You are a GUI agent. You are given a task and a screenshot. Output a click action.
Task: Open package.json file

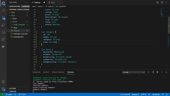point(18,37)
